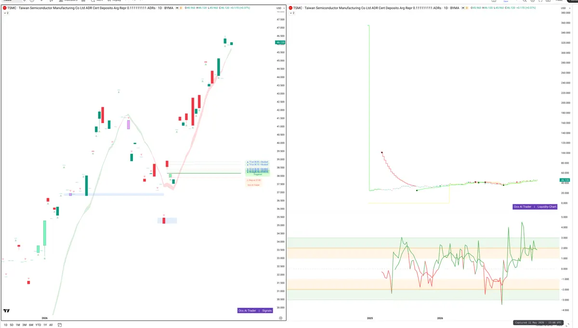Click the 380.000 price axis label on right chart
This screenshot has height=328, width=578.
(x=565, y=13)
